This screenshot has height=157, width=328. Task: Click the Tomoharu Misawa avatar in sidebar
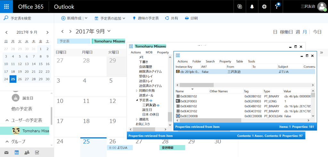pos(16,131)
